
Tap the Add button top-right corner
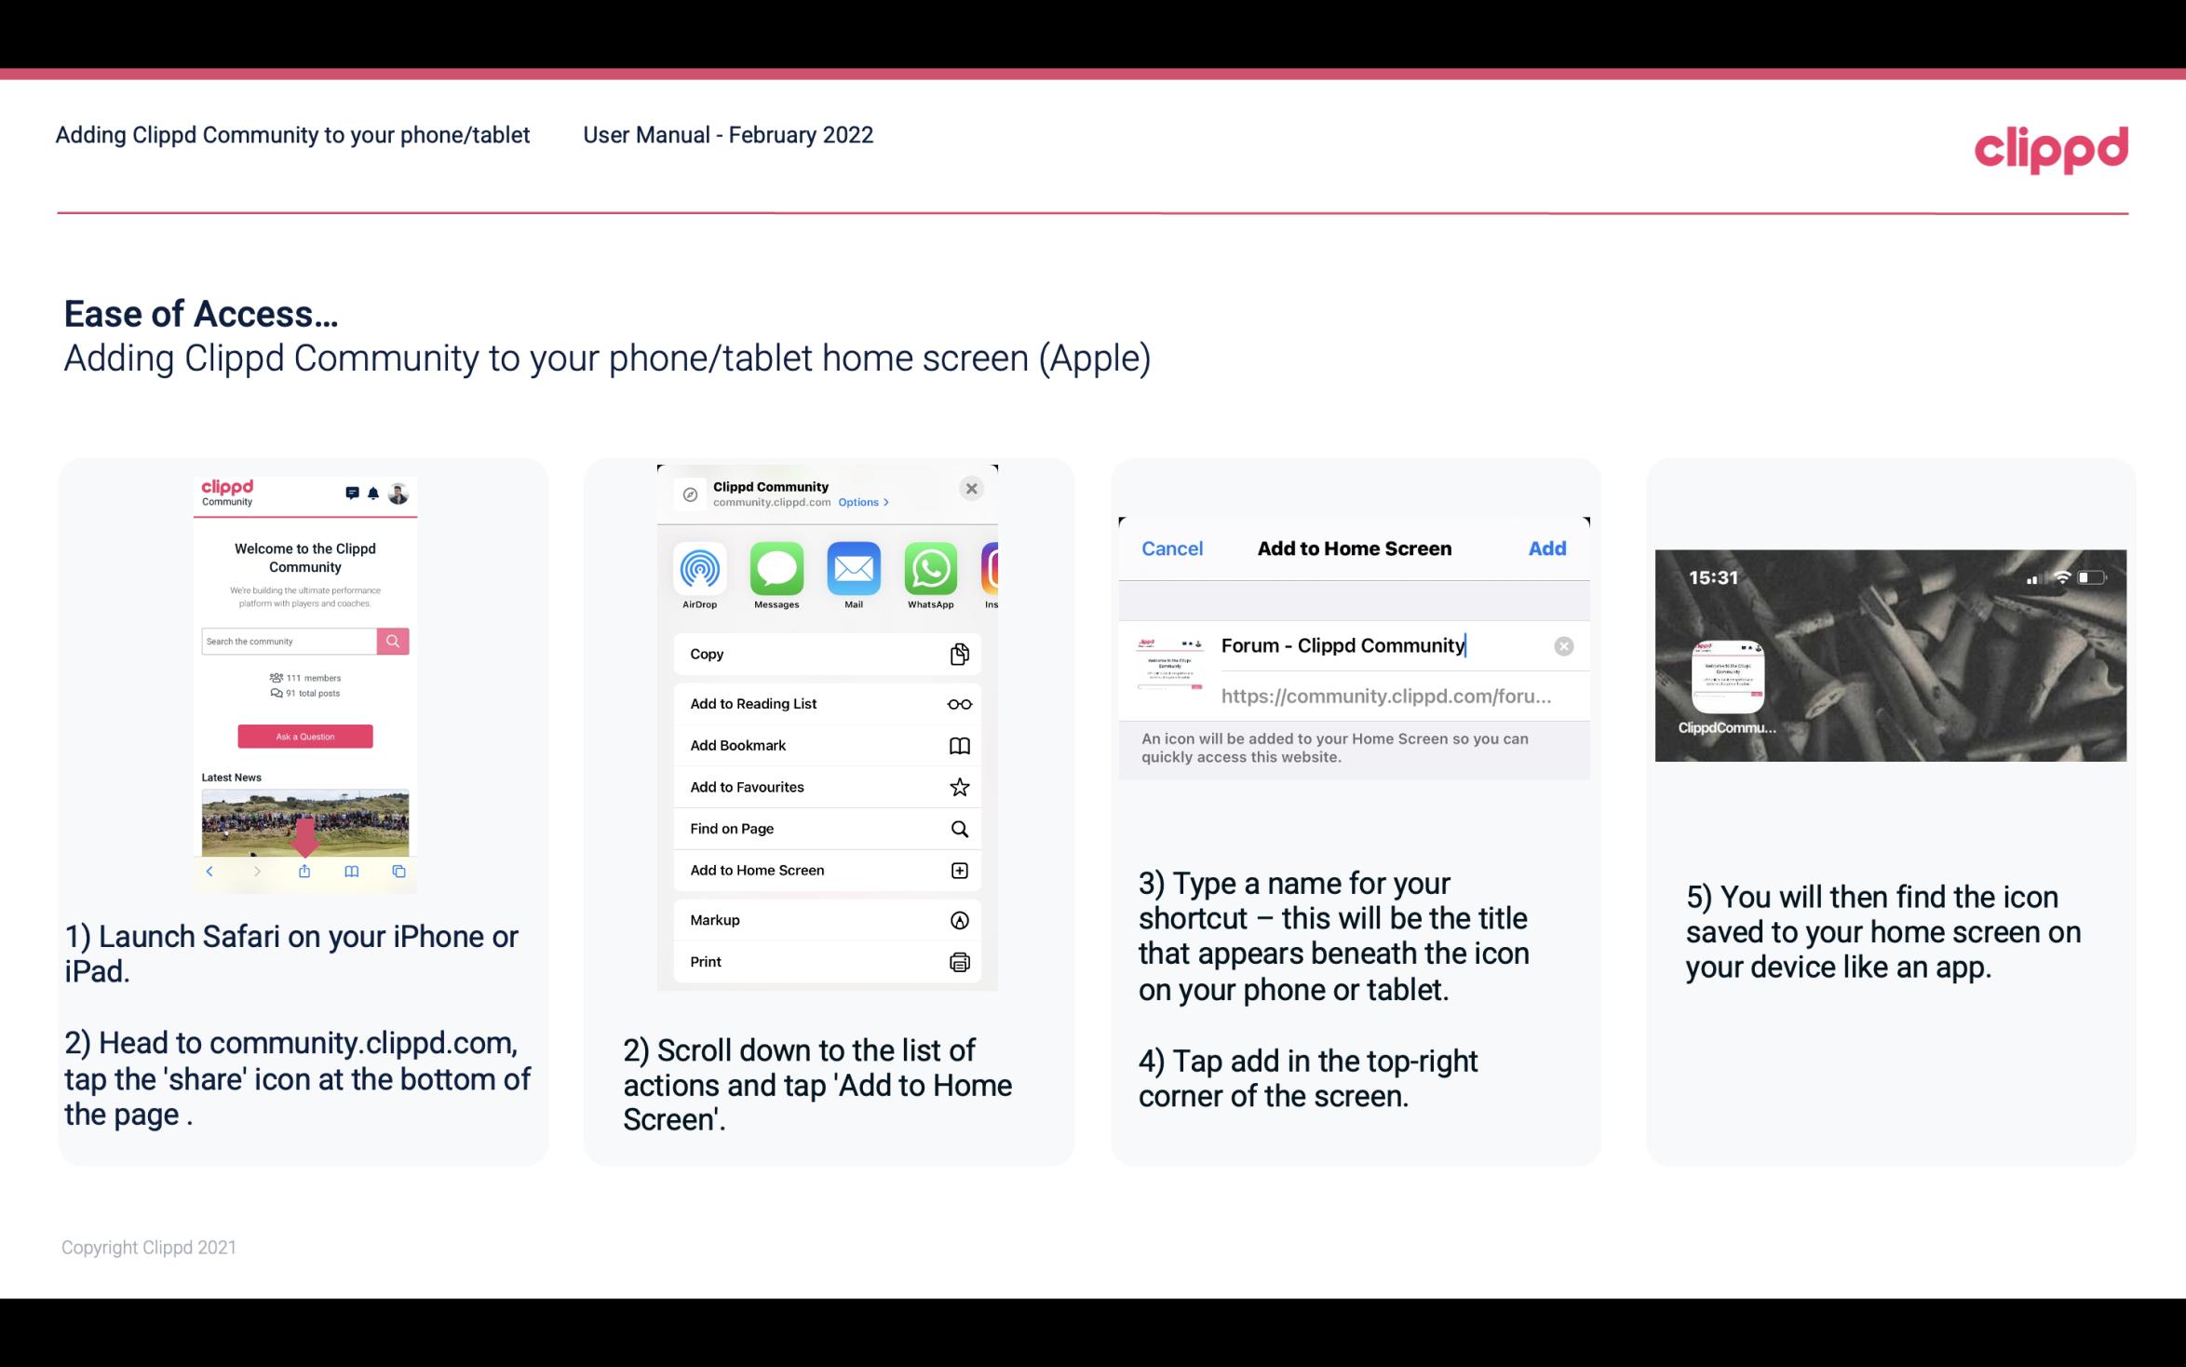1545,547
